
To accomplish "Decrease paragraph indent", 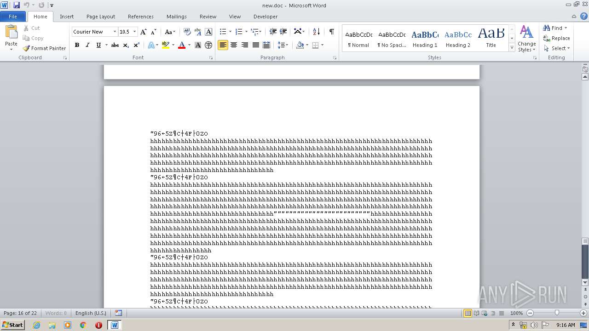I will point(273,32).
